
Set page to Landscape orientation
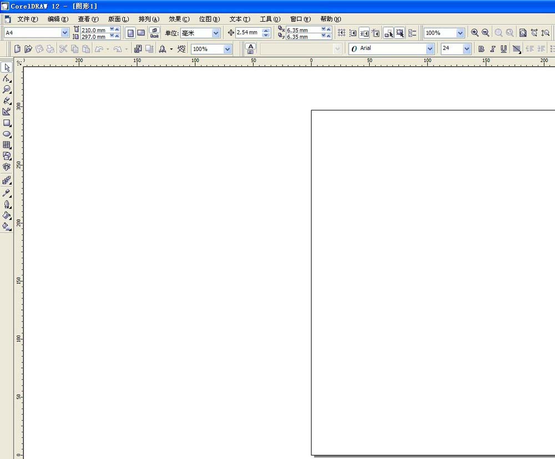click(141, 33)
